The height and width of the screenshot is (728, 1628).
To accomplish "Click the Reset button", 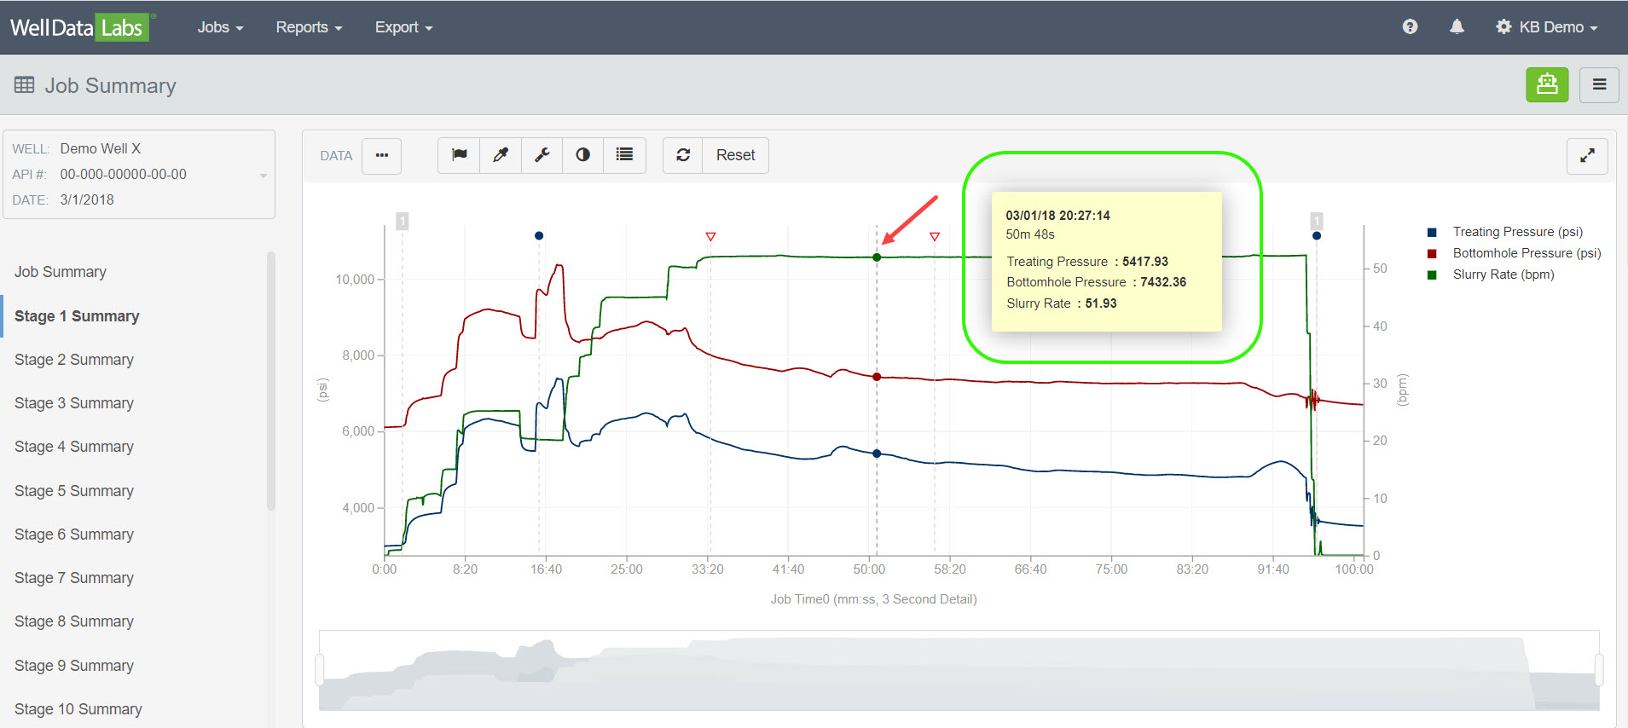I will click(x=735, y=155).
